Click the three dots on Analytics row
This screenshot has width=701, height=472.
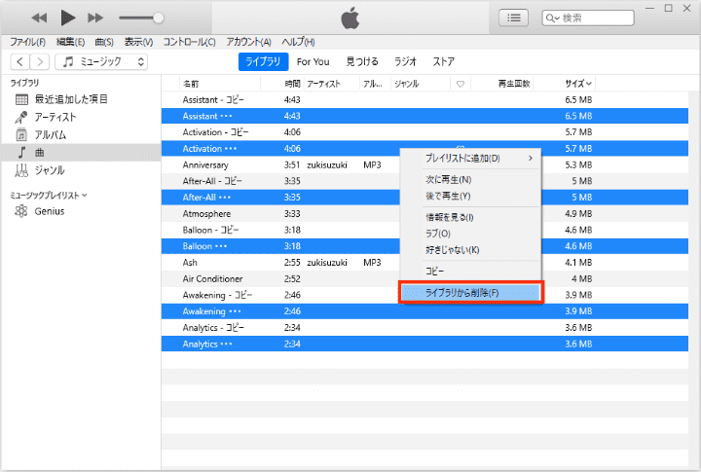[226, 345]
